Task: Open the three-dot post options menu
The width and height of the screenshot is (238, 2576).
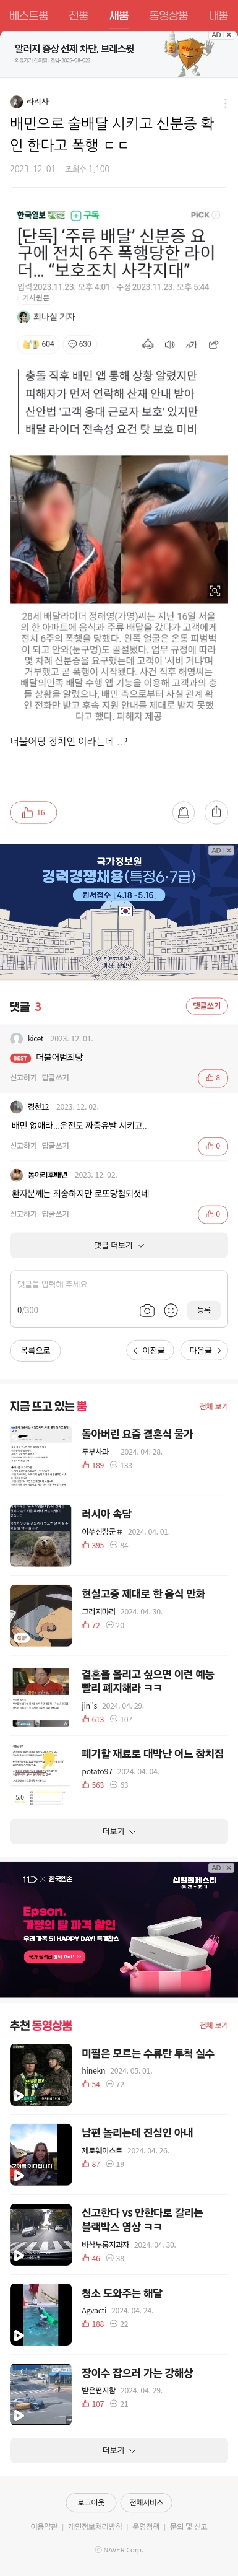Action: tap(224, 103)
